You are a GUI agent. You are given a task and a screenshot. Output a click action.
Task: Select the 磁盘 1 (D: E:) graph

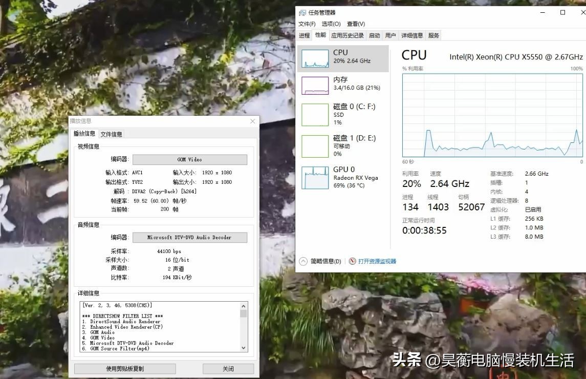335,145
